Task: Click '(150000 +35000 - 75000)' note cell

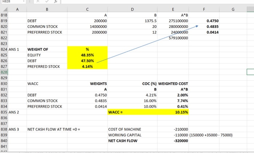Action: pyautogui.click(x=211, y=135)
